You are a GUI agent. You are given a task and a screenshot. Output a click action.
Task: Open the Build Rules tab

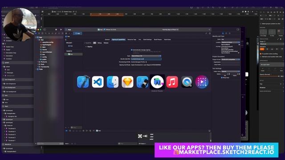point(167,40)
